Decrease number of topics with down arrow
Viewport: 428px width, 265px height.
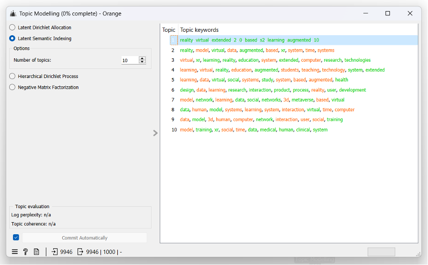[142, 62]
